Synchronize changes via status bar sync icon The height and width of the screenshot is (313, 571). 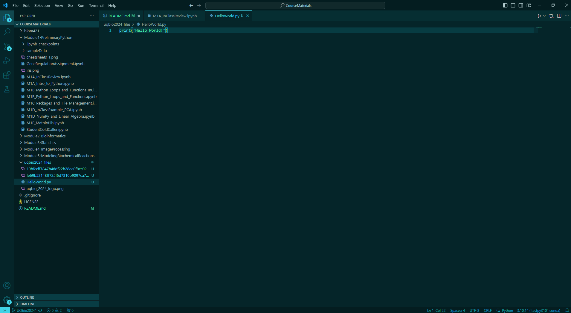click(x=40, y=310)
